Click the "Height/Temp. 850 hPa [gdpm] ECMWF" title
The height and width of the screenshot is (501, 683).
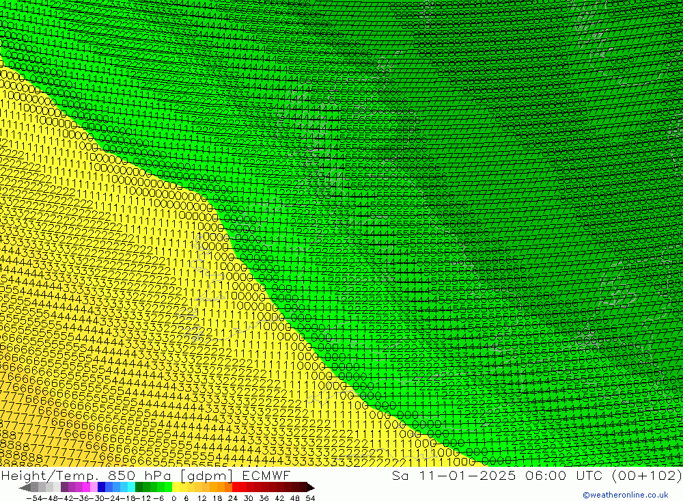coord(145,475)
